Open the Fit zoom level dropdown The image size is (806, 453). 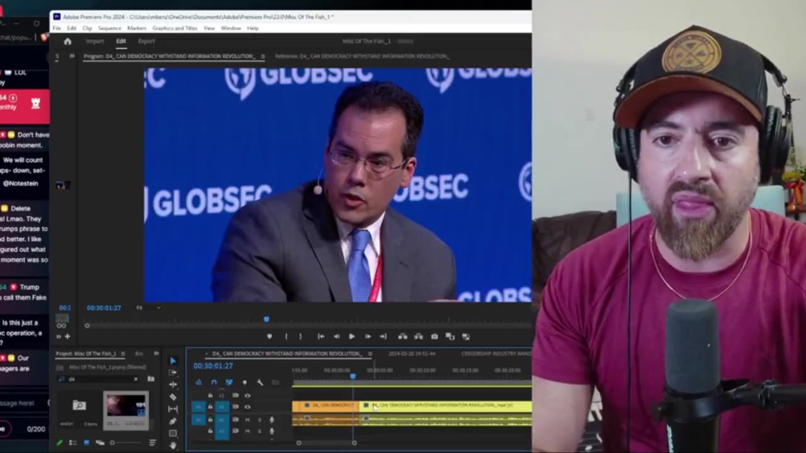148,308
